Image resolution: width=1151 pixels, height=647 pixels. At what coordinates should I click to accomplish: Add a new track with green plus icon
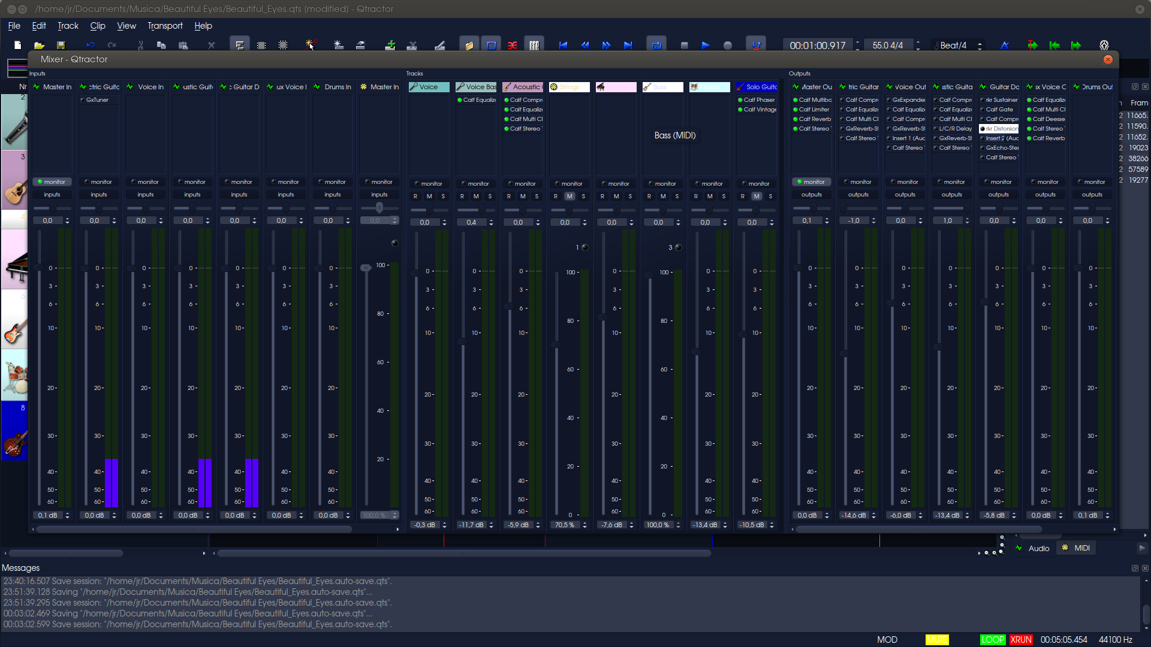(390, 45)
